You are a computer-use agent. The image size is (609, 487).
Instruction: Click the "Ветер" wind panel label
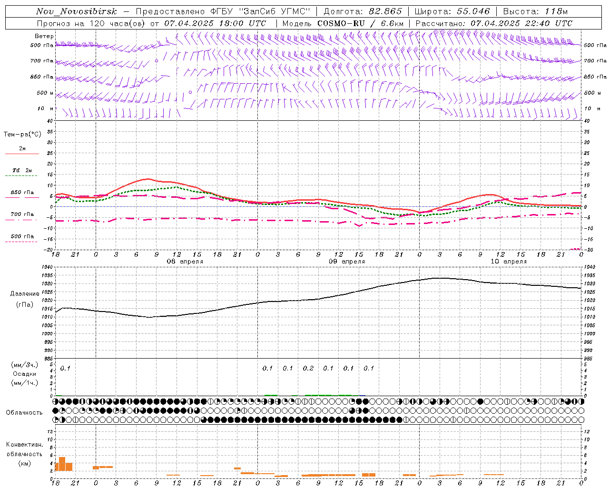click(44, 36)
